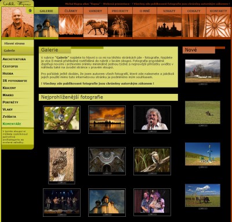Select the Vandry horse image tab
The image size is (232, 222).
click(x=95, y=25)
